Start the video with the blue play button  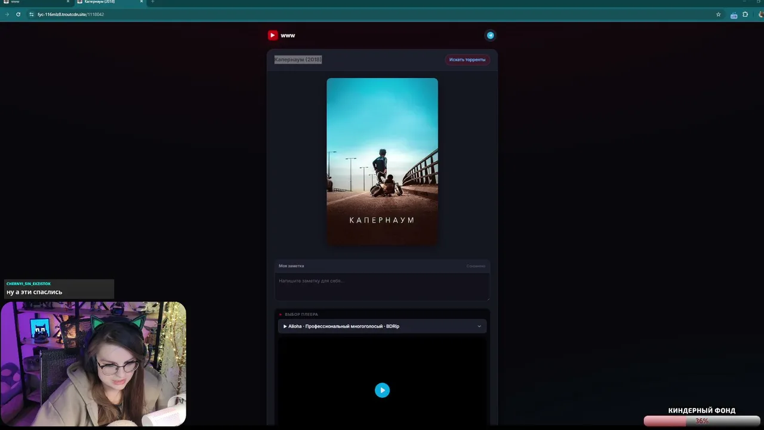point(382,390)
